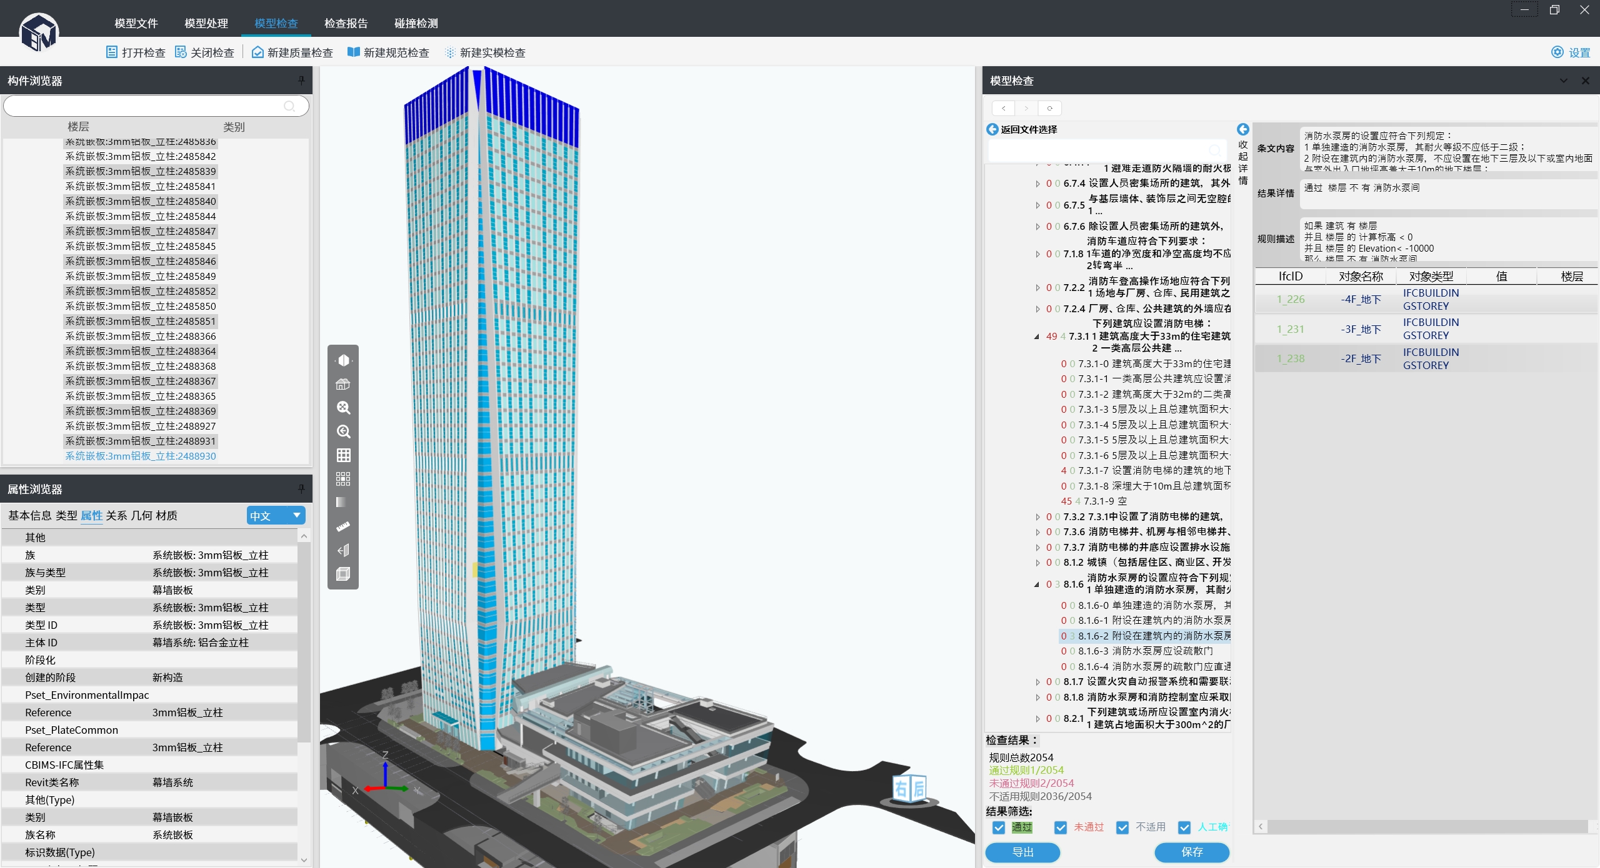
Task: Click the 打开检查 (open check) icon
Action: (x=112, y=52)
